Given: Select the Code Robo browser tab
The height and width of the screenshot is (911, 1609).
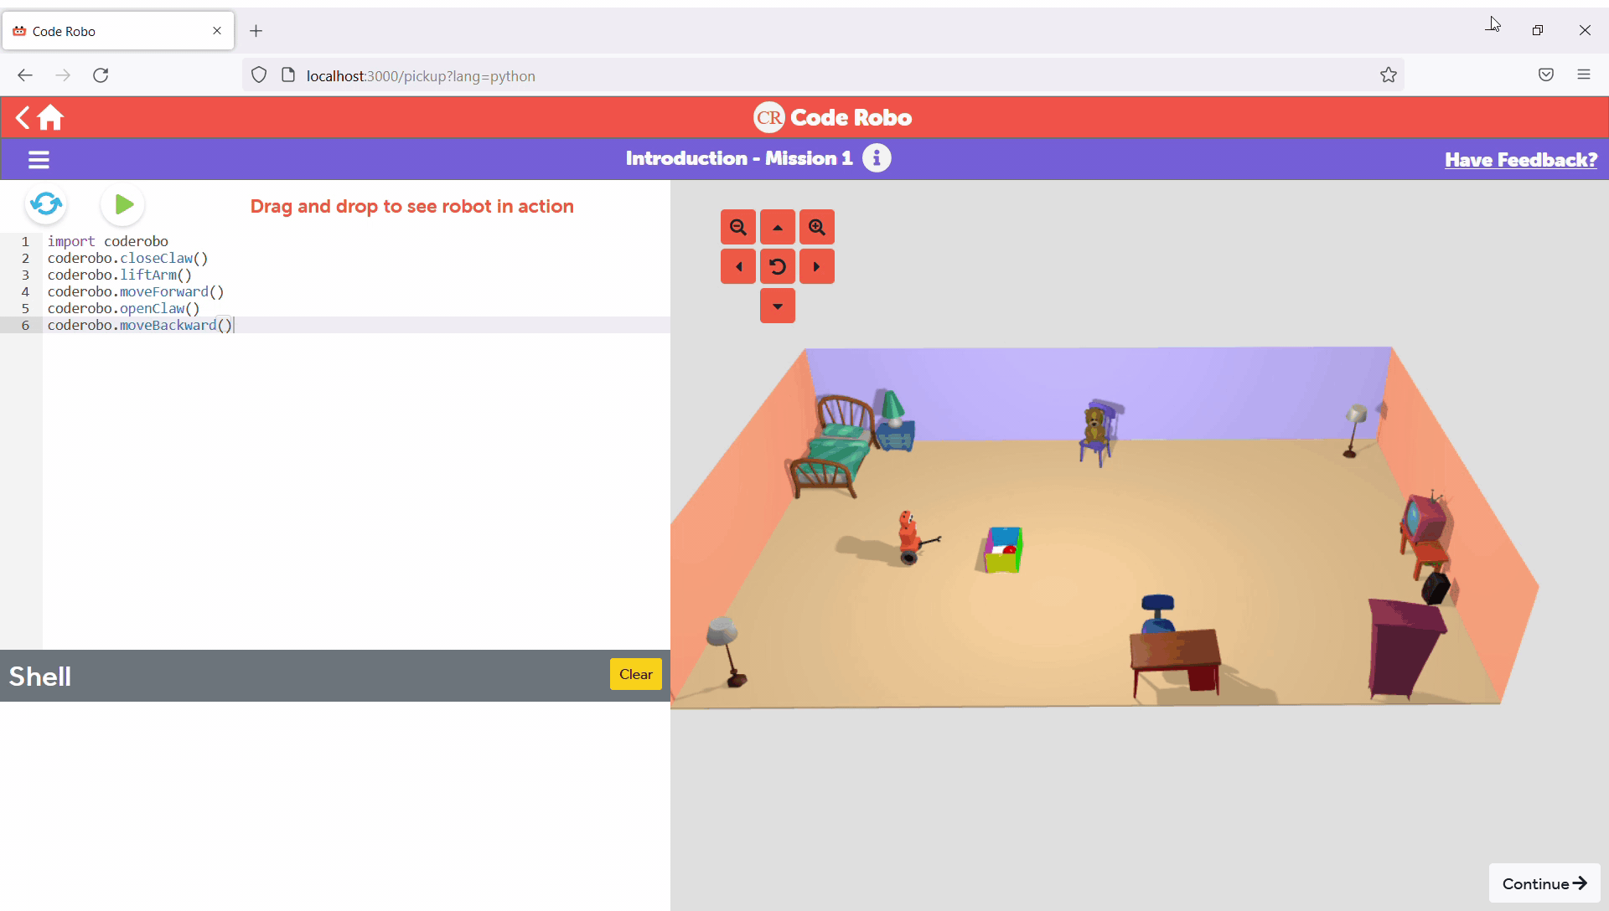Looking at the screenshot, I should [117, 31].
